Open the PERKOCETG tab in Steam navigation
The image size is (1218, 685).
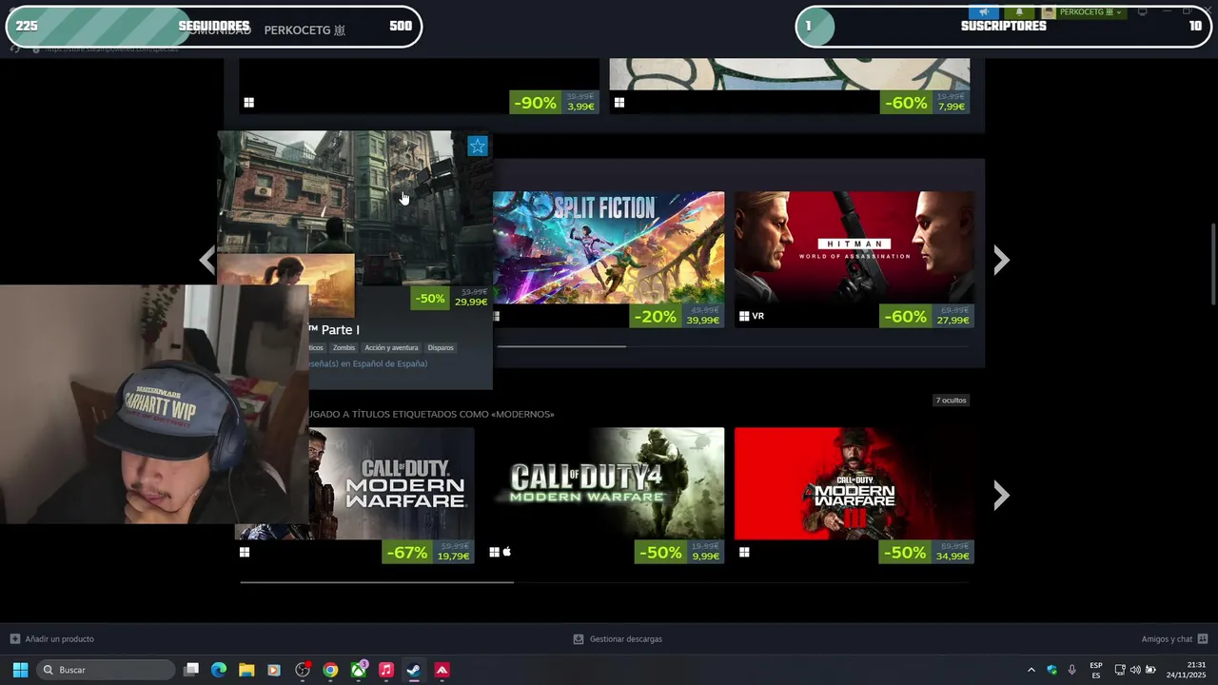(304, 30)
